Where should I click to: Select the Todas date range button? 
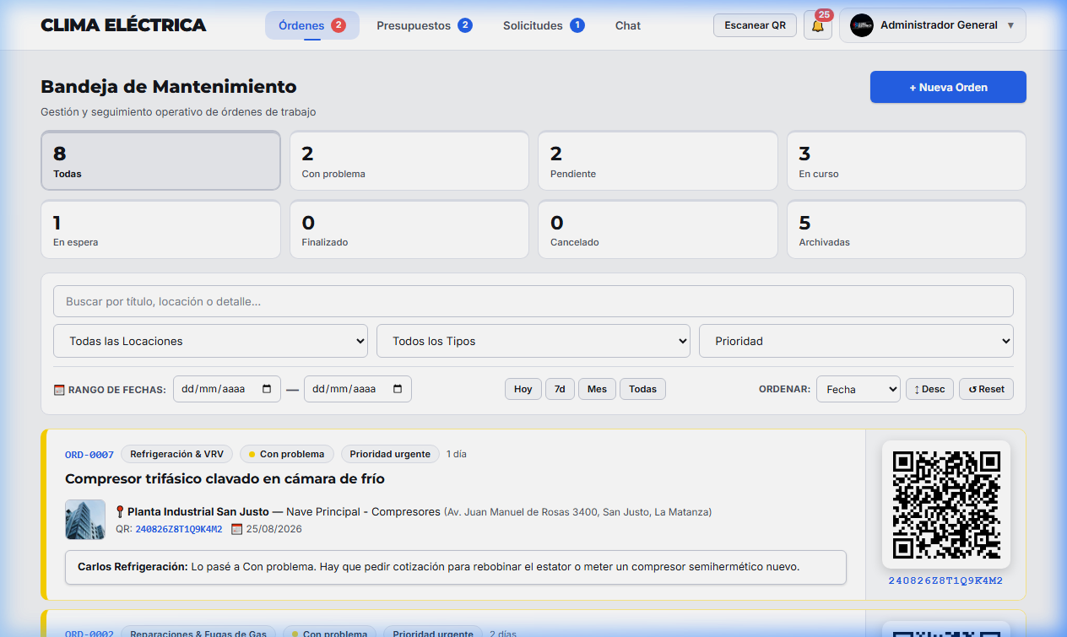(x=642, y=389)
